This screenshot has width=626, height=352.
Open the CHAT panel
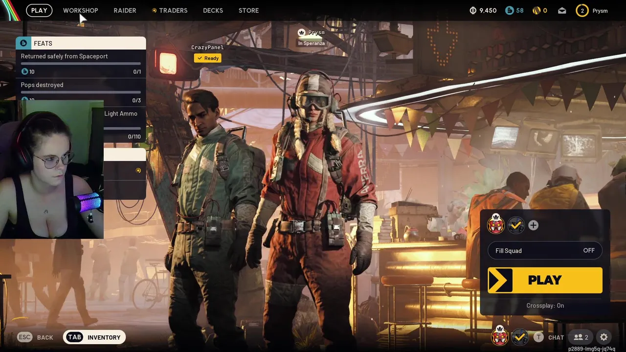click(x=556, y=337)
